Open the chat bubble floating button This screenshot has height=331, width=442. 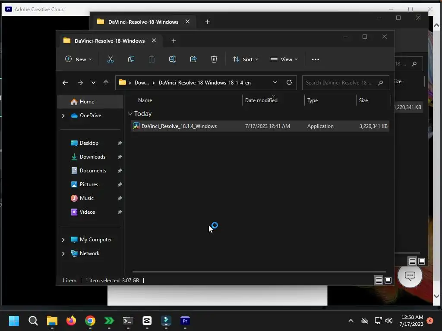[x=410, y=275]
